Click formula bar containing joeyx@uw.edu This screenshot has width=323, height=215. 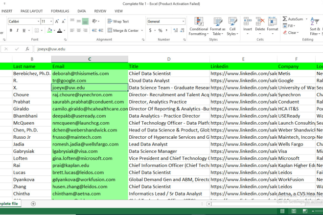tap(179, 49)
